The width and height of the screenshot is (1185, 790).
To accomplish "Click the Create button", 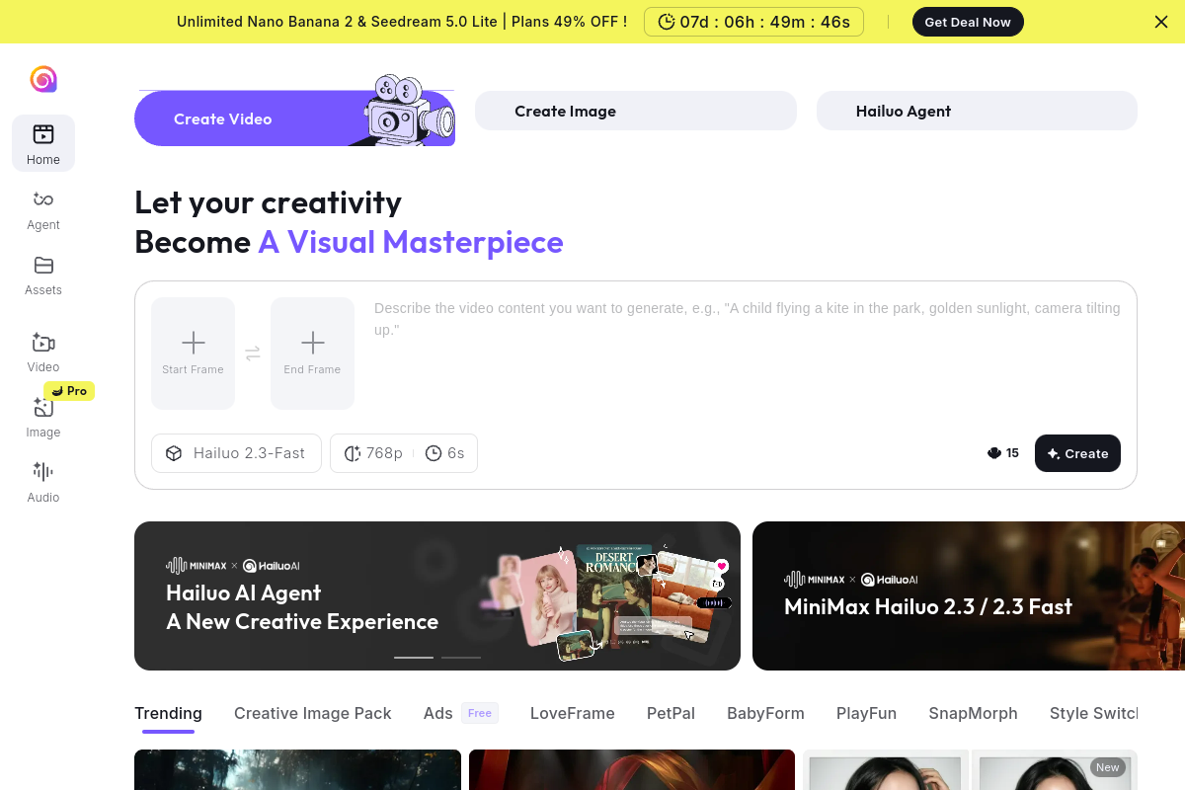I will tap(1077, 453).
